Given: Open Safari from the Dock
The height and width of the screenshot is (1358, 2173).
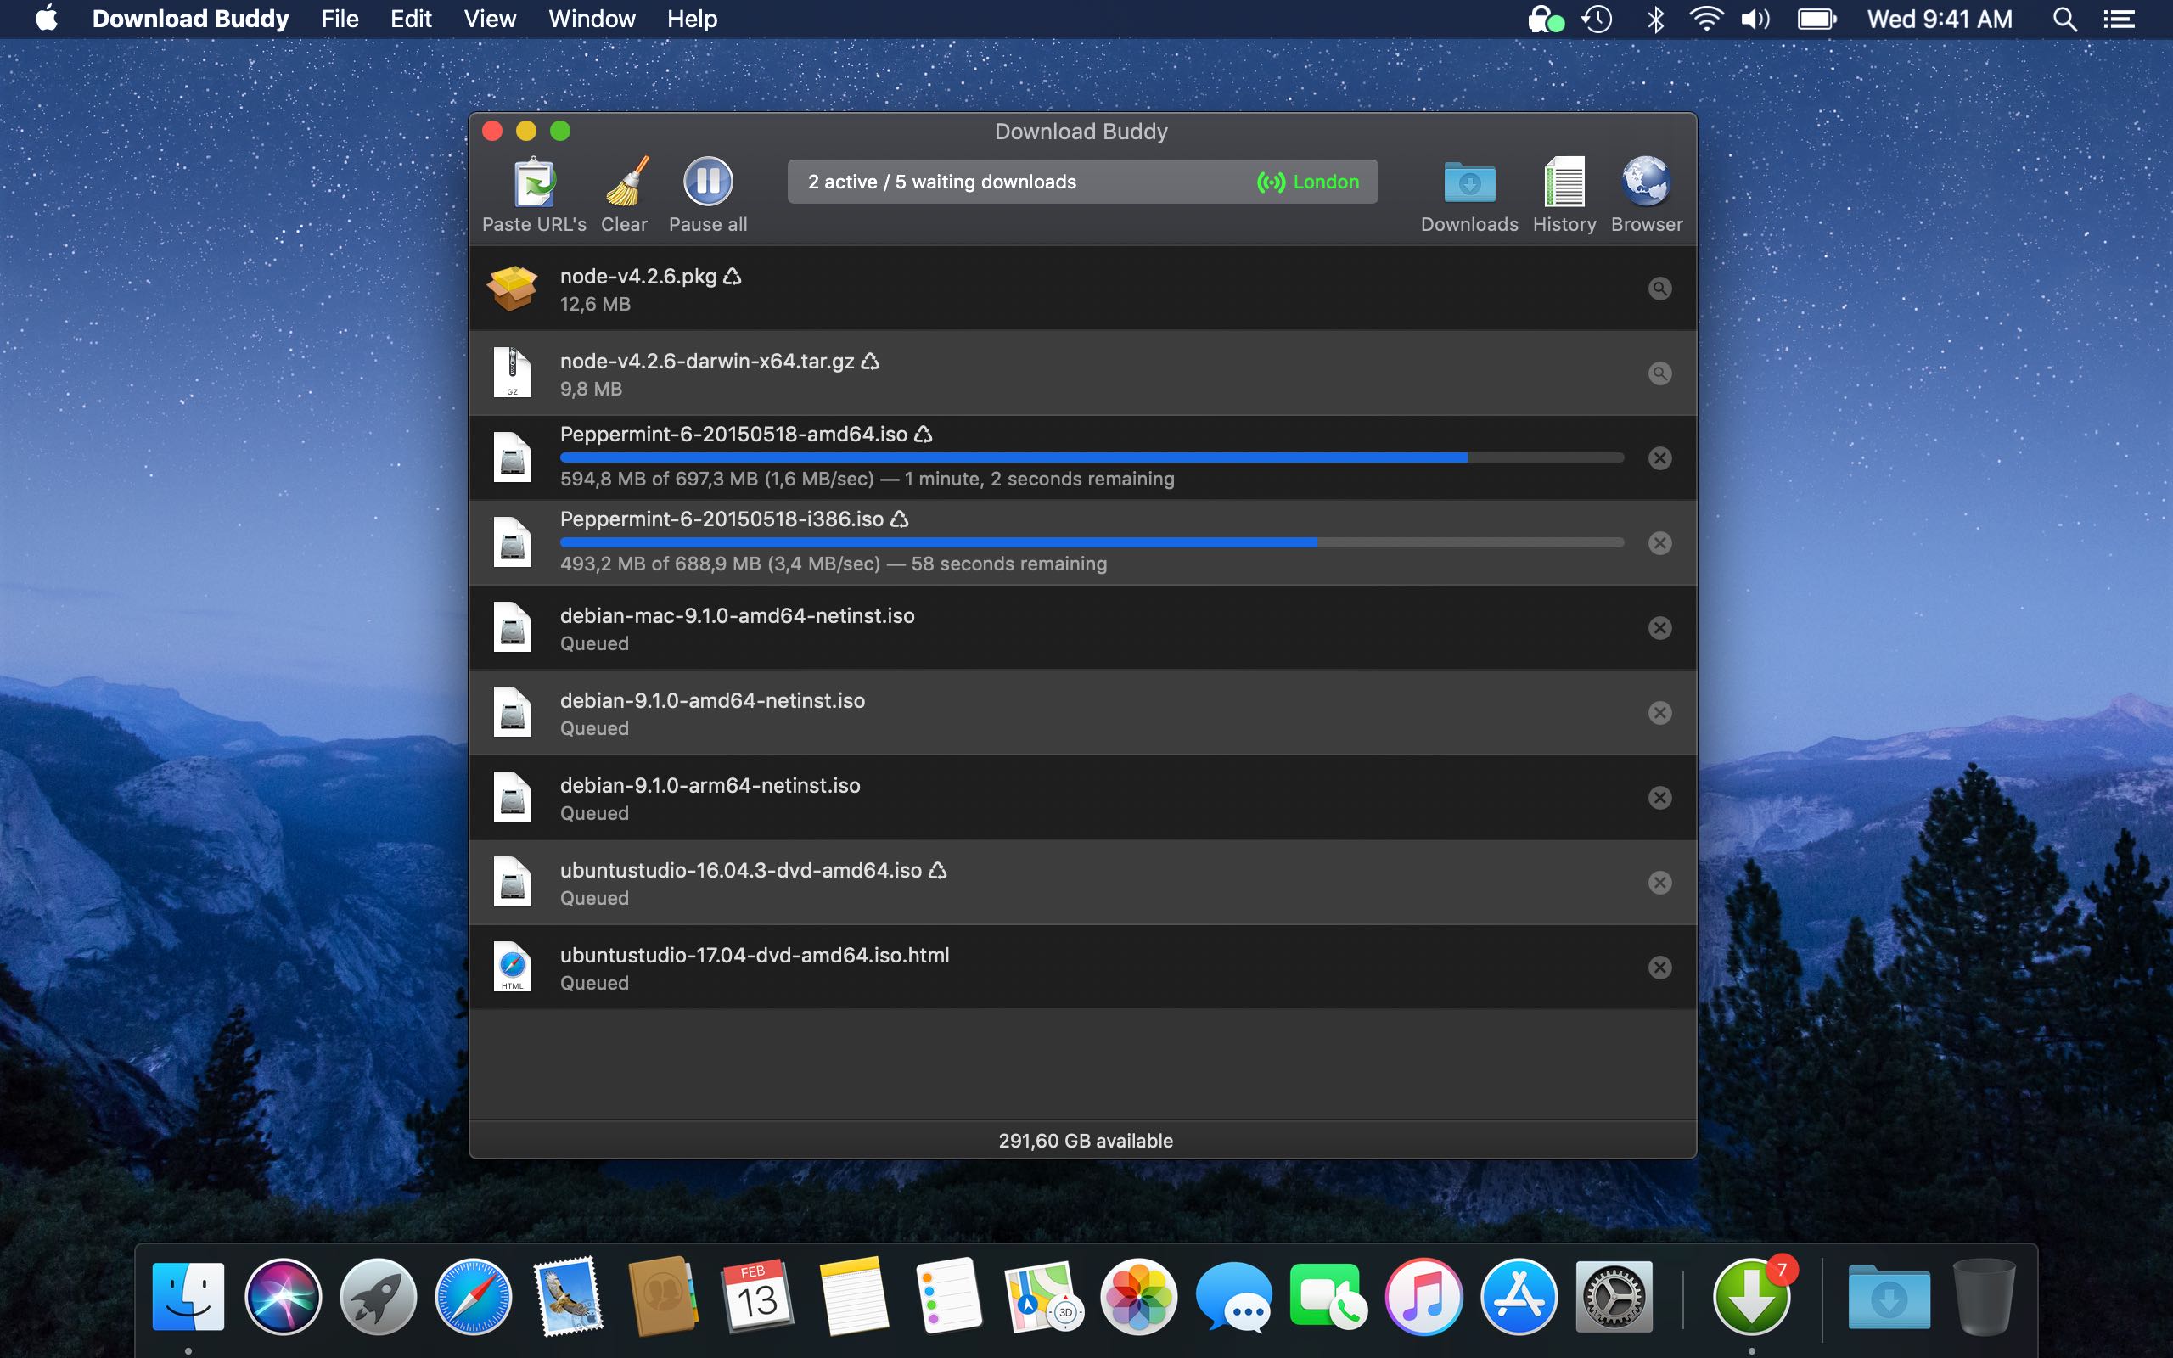Looking at the screenshot, I should 473,1297.
